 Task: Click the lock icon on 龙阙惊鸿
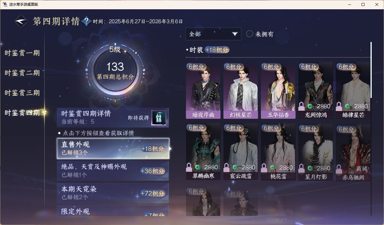click(x=302, y=106)
